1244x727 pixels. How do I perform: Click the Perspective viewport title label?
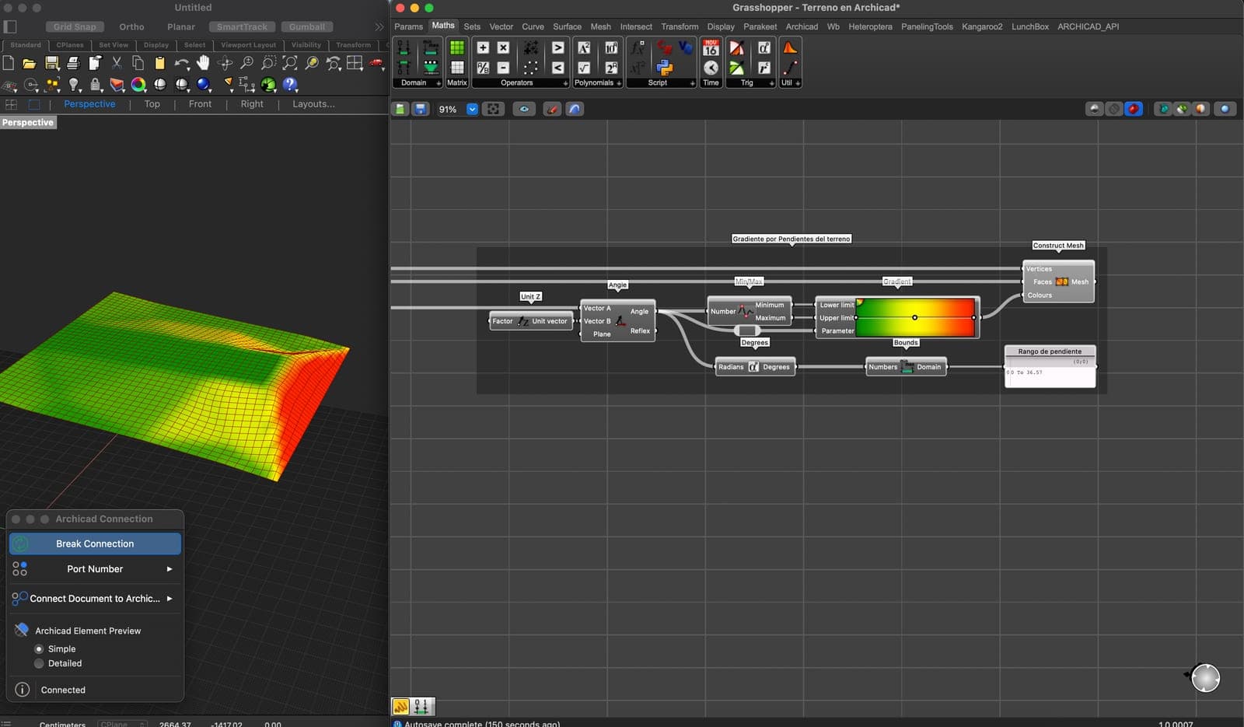tap(28, 122)
